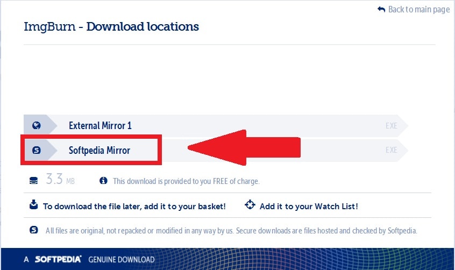Click the database file size icon
The height and width of the screenshot is (270, 455).
pyautogui.click(x=34, y=181)
